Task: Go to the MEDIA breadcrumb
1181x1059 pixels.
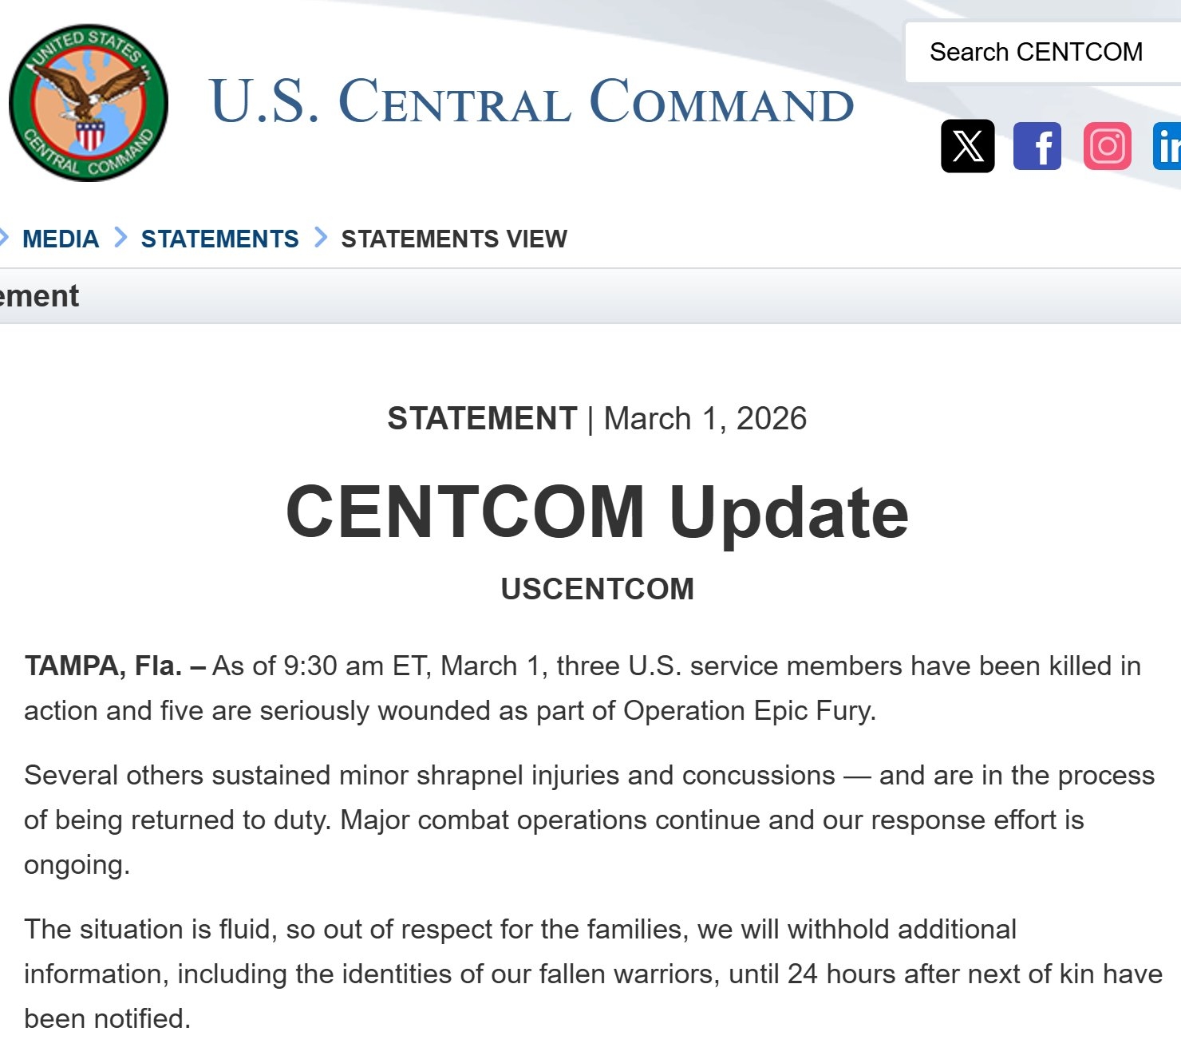Action: point(61,239)
